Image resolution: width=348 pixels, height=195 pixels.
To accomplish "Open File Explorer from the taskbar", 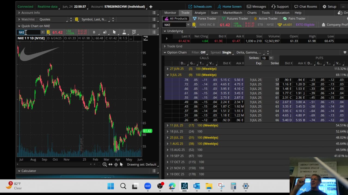I will (x=209, y=186).
